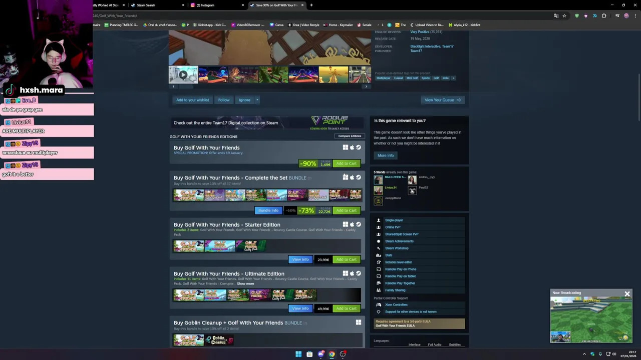
Task: Open Bundle info for Complete the Set
Action: pos(268,210)
